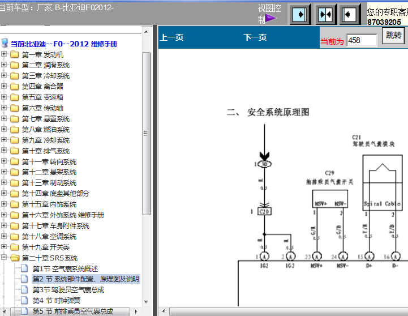408x316 pixels.
Task: Go to previous page with 上一页
Action: 171,37
